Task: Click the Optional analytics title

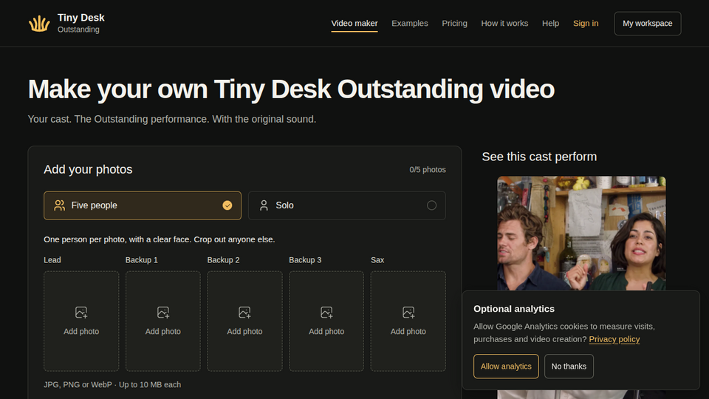Action: tap(514, 309)
